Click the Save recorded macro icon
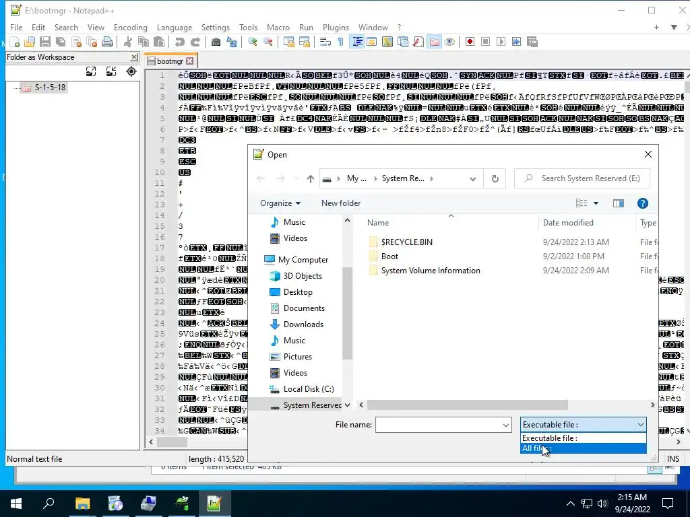The height and width of the screenshot is (517, 690). click(x=532, y=42)
